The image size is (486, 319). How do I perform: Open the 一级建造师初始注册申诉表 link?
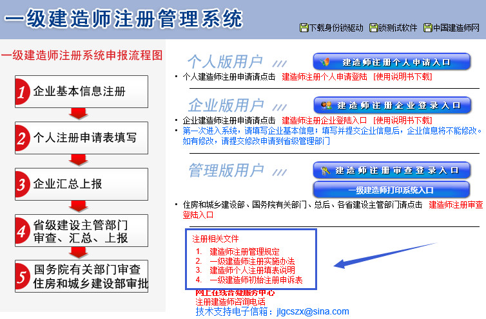point(256,280)
